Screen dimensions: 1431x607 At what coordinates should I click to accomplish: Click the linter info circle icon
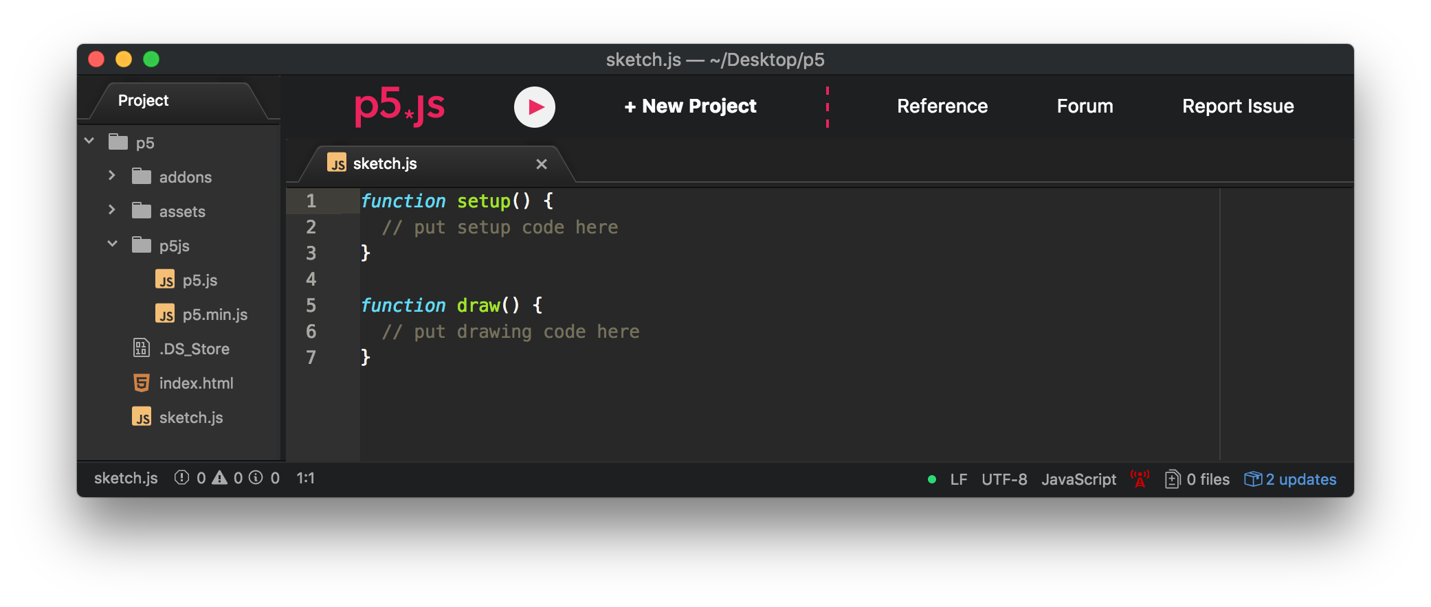(x=256, y=477)
